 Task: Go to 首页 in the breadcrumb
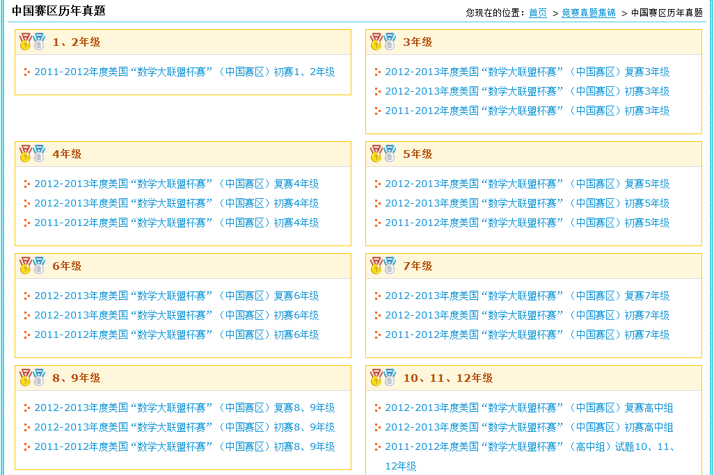(x=537, y=13)
